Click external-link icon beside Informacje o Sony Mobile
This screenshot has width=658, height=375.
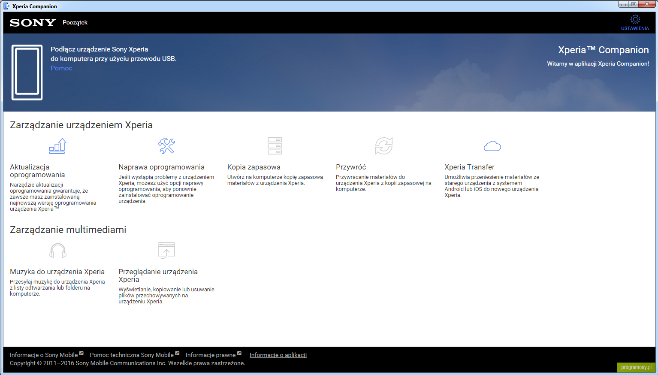tap(81, 354)
